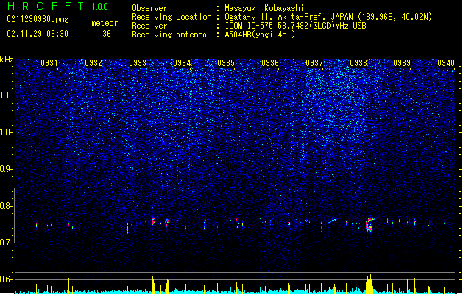
Task: Click the Receiver label
Action: tap(149, 26)
